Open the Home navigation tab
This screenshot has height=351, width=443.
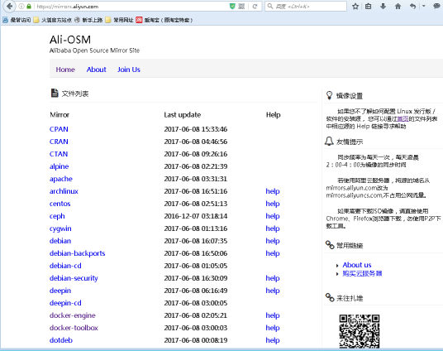pyautogui.click(x=65, y=70)
